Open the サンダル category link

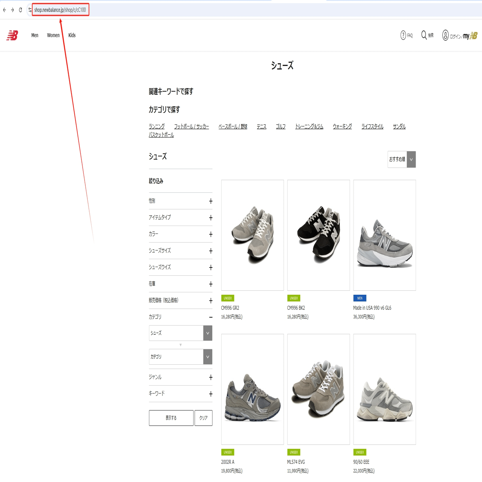tap(399, 126)
